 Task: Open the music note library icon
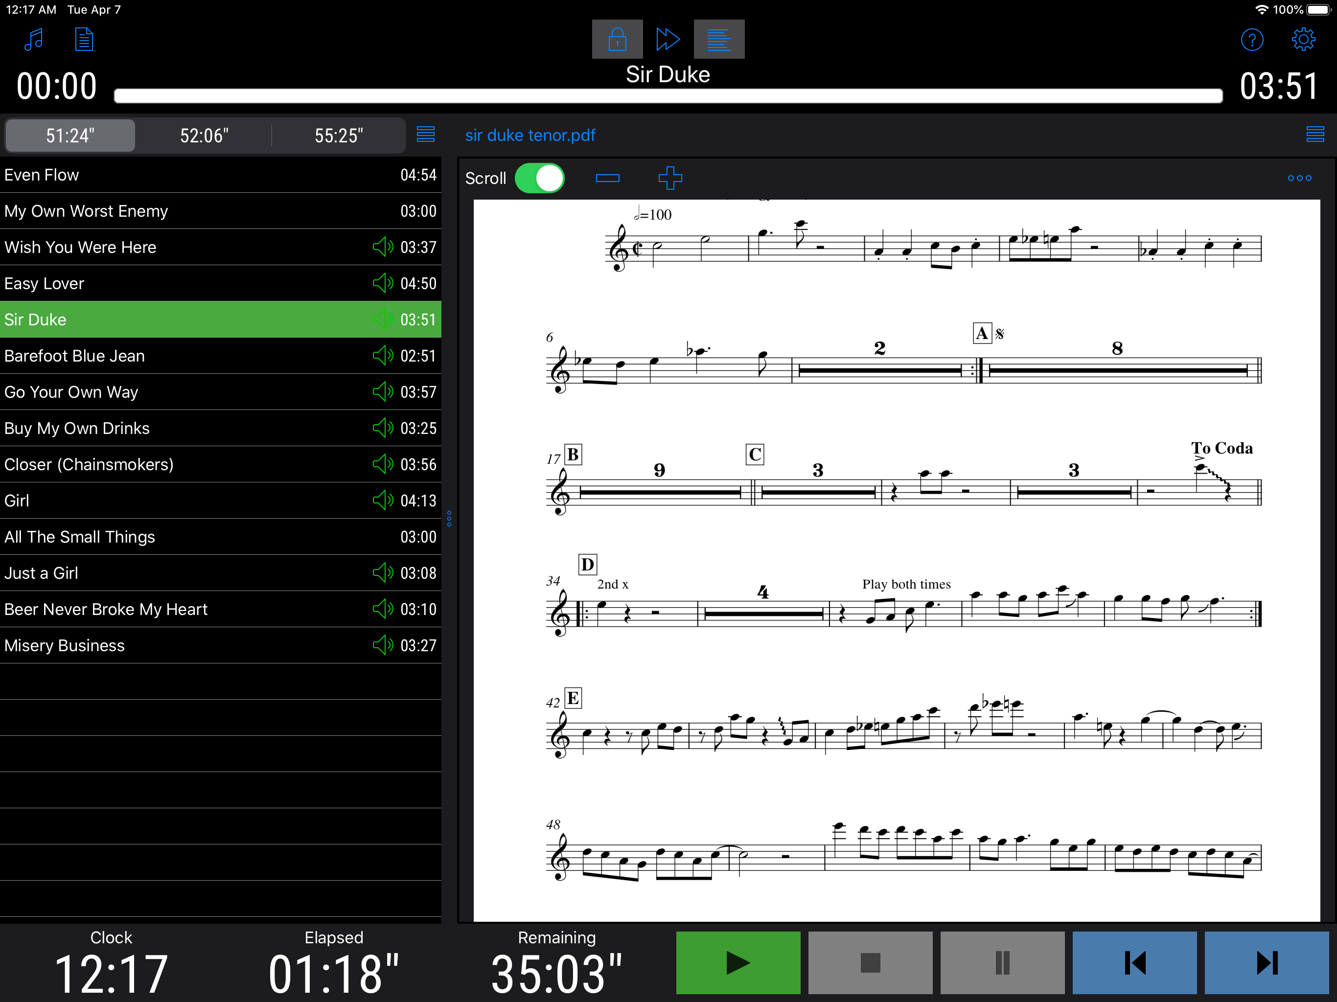pyautogui.click(x=34, y=40)
